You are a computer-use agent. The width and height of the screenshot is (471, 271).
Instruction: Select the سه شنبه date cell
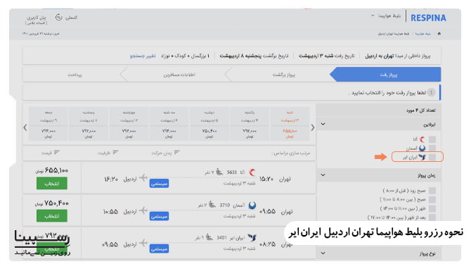point(169,124)
